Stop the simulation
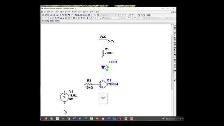Viewport: 224px width, 126px height. pos(100,18)
